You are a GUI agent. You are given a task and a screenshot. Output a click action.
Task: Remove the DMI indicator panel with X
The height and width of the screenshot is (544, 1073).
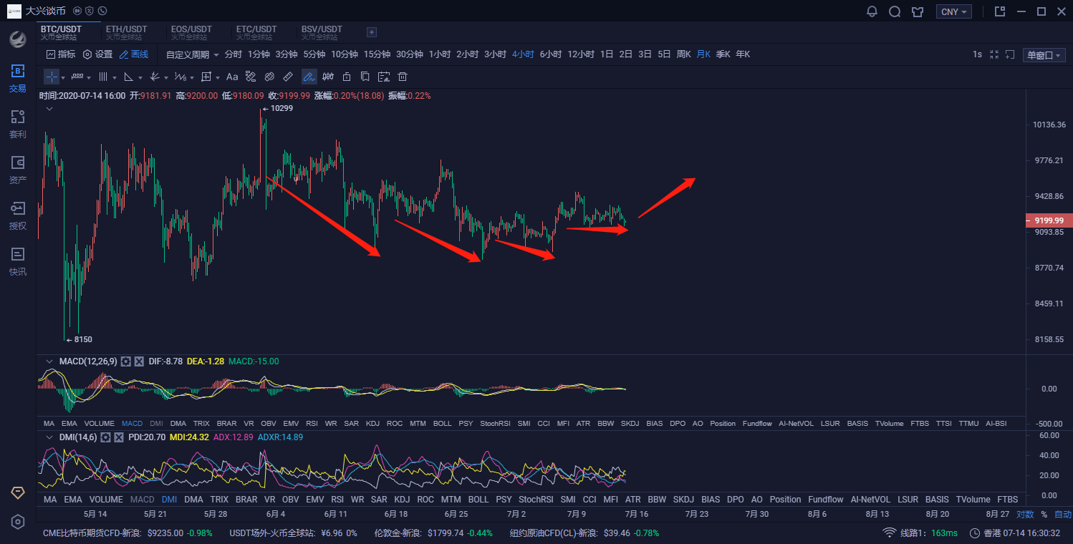(119, 437)
